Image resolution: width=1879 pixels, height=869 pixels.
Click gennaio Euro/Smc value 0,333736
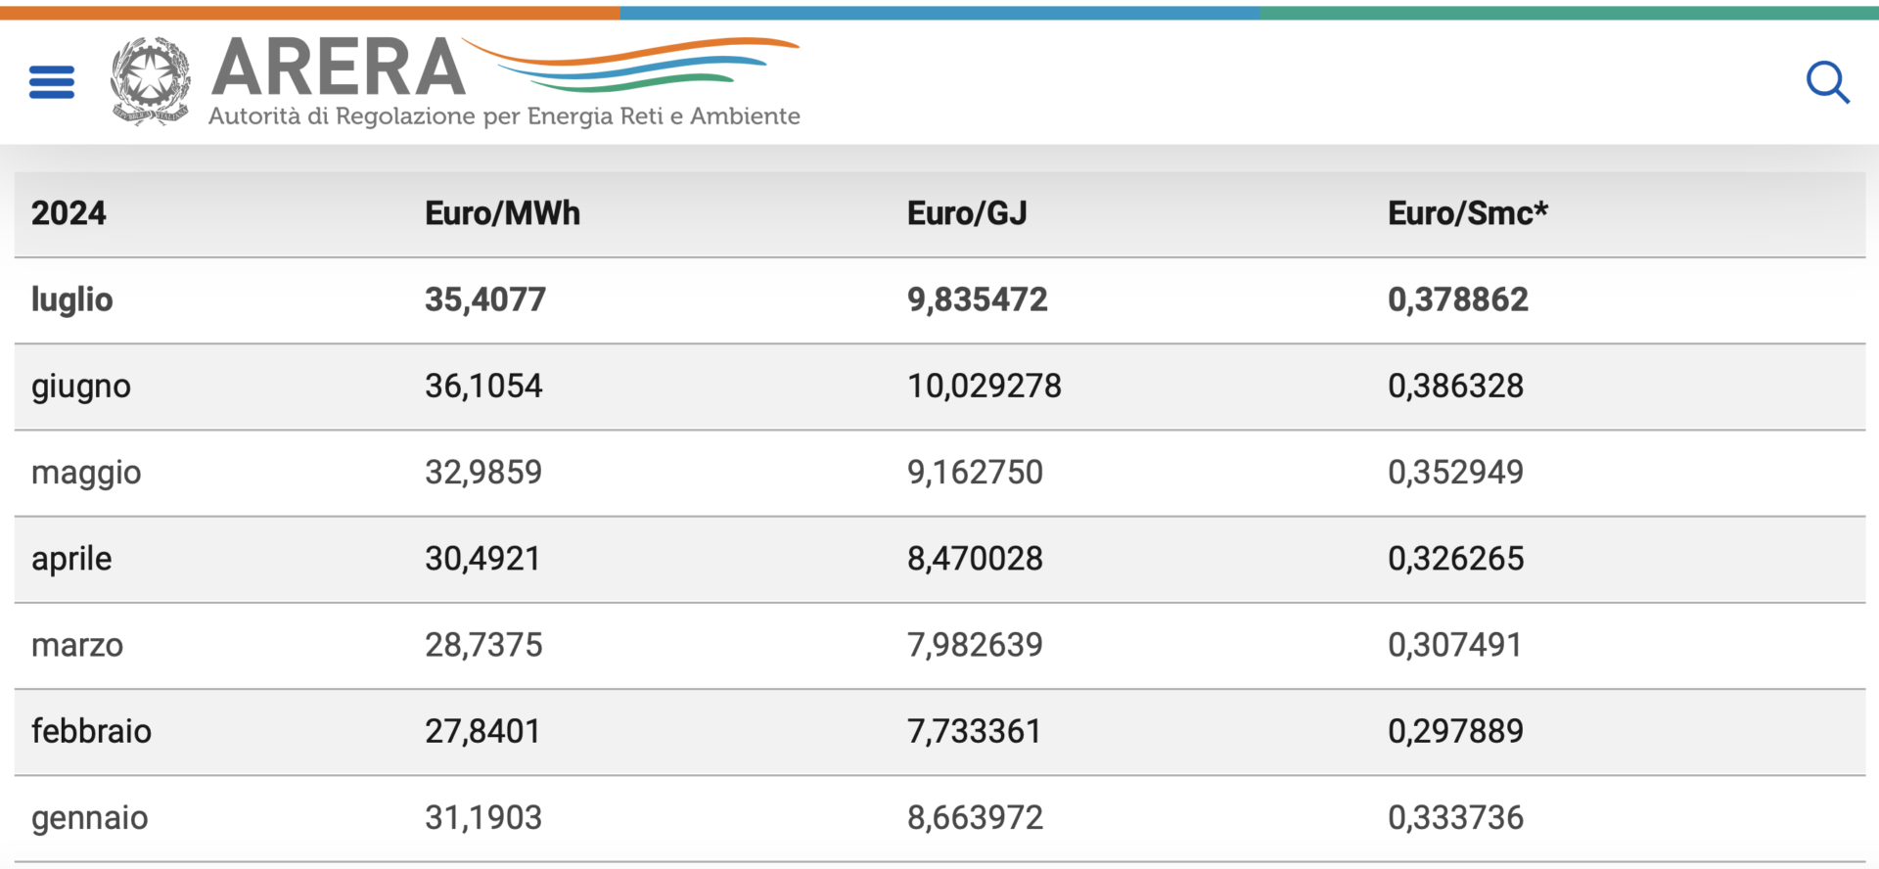click(1455, 817)
